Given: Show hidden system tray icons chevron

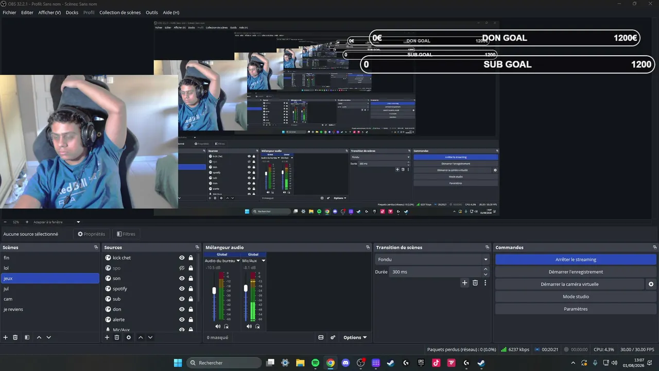Looking at the screenshot, I should point(573,363).
